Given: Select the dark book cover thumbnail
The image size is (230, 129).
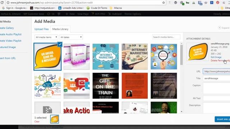Looking at the screenshot, I should [164, 86].
